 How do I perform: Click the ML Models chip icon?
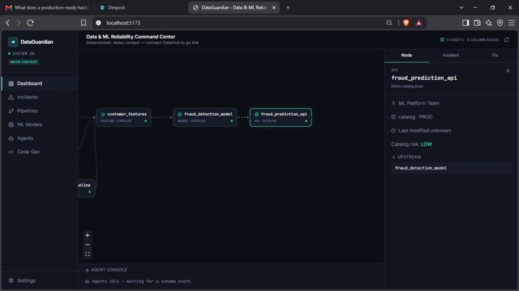(x=11, y=124)
